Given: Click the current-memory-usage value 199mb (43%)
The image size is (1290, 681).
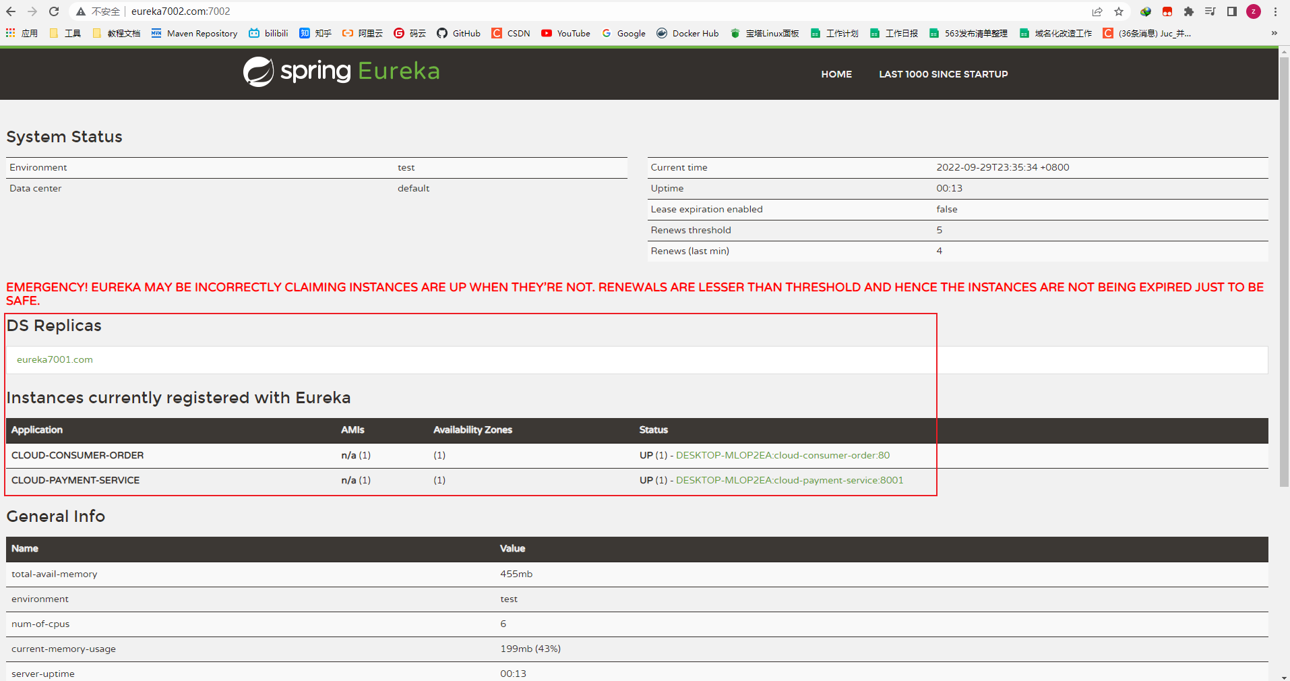Looking at the screenshot, I should (x=530, y=649).
